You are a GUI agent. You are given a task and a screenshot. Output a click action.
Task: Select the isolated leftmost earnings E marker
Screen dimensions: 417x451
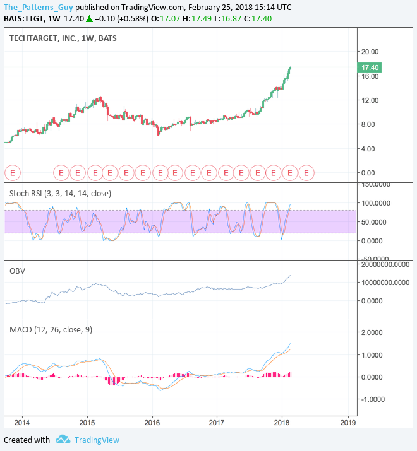click(x=13, y=173)
